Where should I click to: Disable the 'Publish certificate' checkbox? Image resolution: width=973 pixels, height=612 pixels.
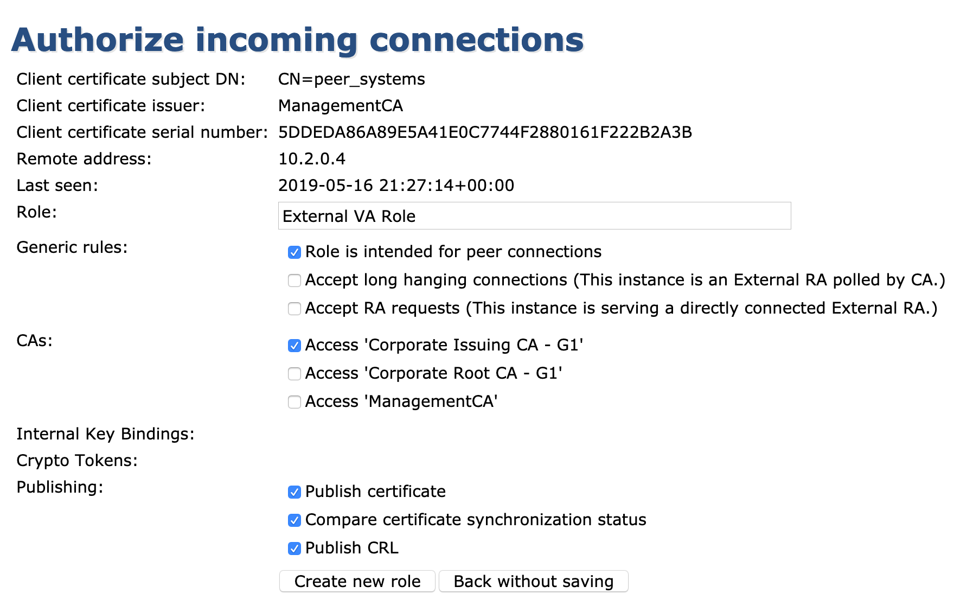click(295, 492)
